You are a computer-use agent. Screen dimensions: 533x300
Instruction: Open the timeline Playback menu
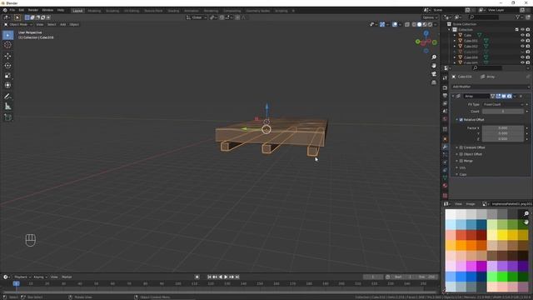[x=22, y=277]
